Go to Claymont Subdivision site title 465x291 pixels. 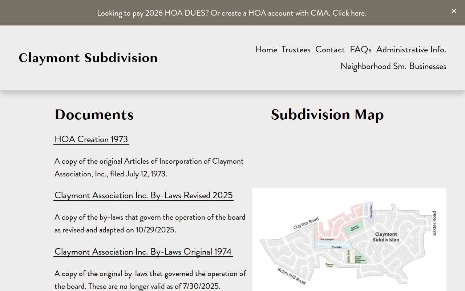(88, 58)
